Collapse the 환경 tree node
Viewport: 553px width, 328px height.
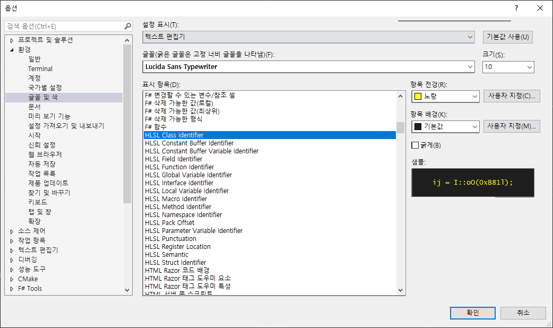tap(12, 50)
